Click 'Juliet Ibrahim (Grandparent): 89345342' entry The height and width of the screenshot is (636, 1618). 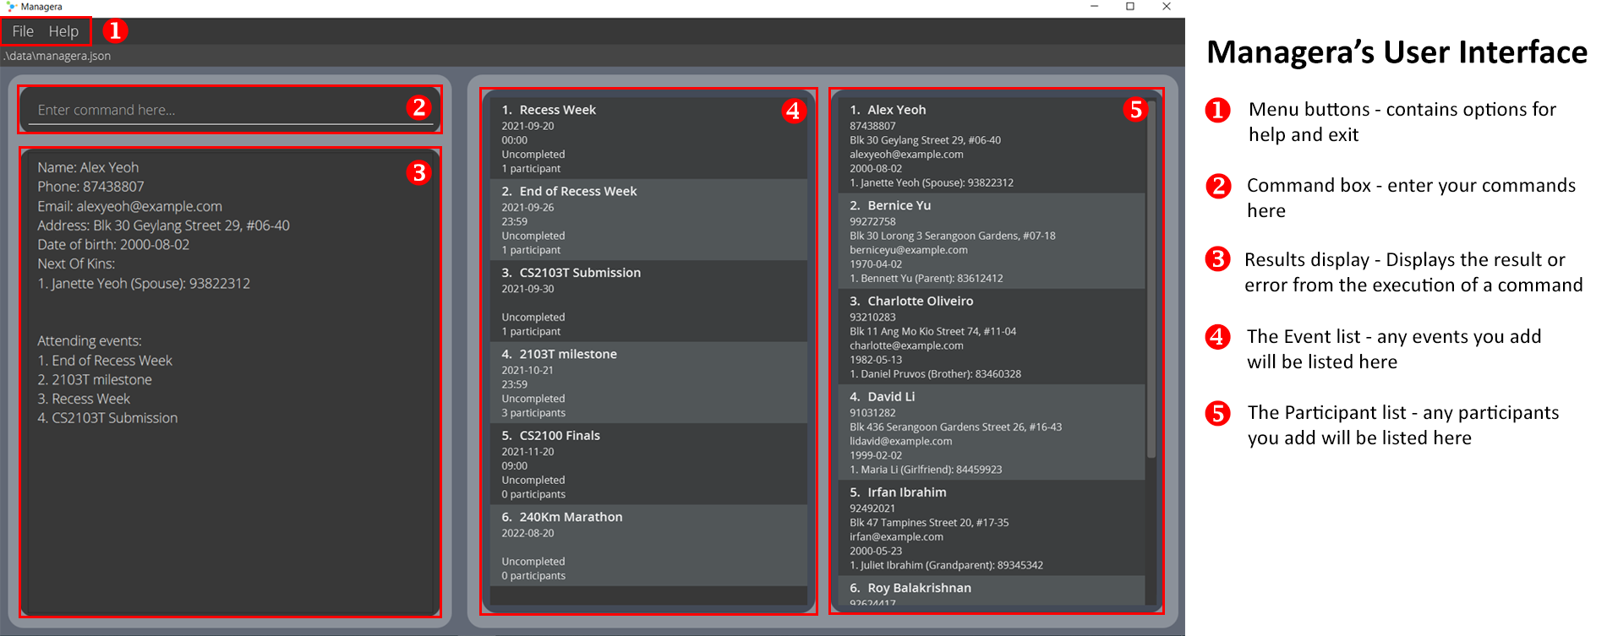coord(946,565)
